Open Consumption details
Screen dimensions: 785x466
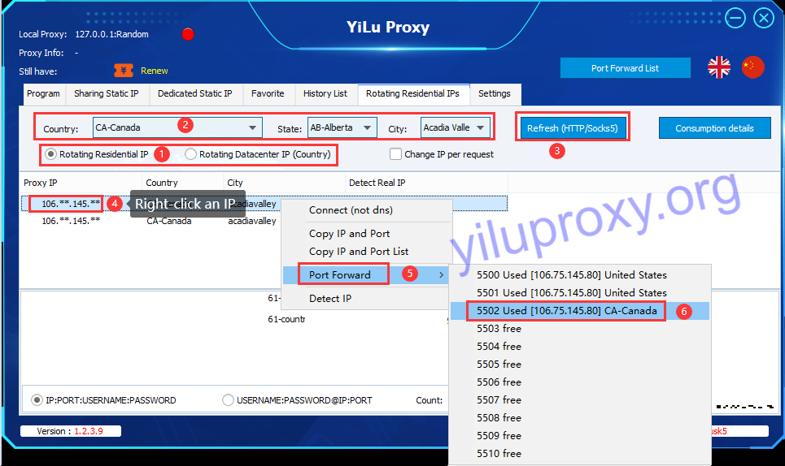[x=714, y=128]
